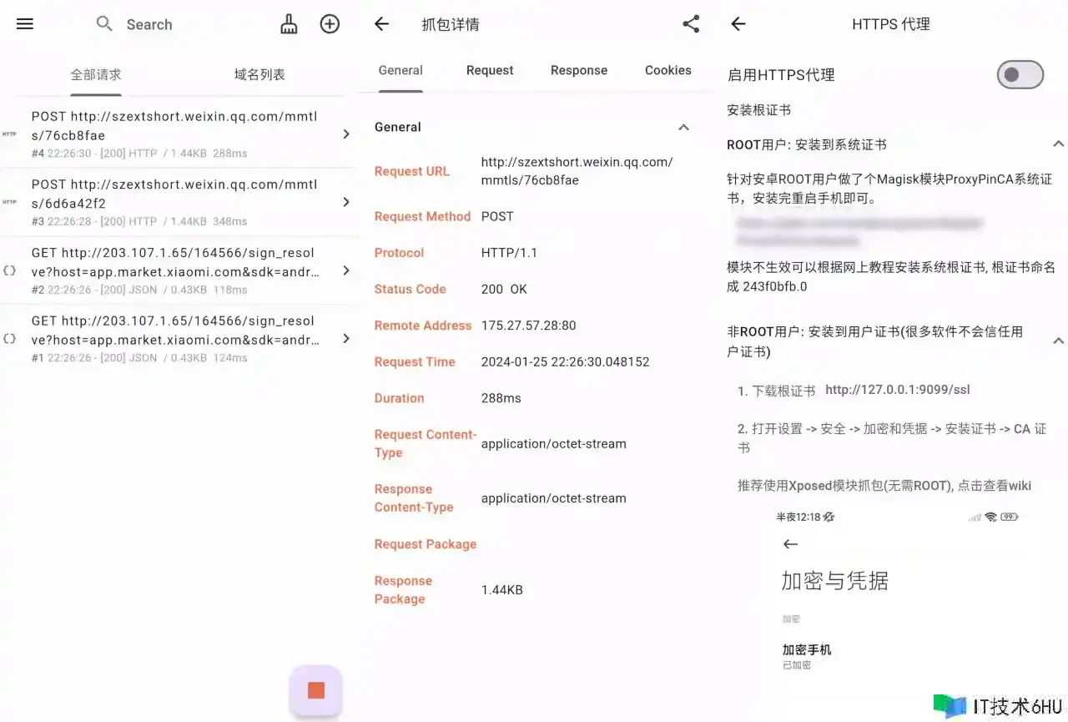Click the search magnifier icon
Image resolution: width=1068 pixels, height=722 pixels.
[x=104, y=24]
